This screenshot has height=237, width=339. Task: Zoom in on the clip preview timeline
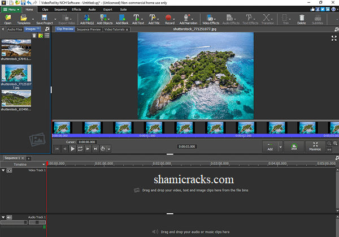[x=335, y=143]
